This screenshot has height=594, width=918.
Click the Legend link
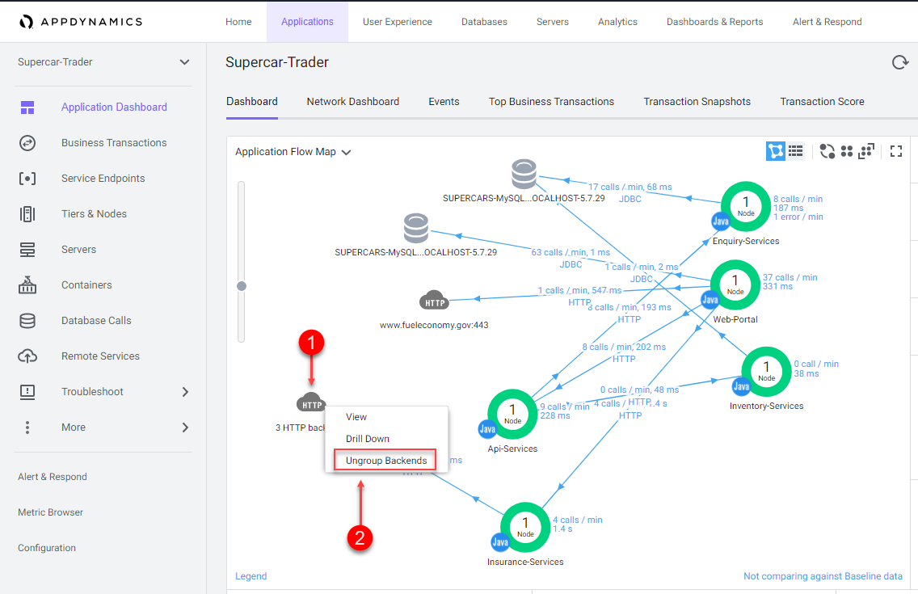tap(251, 576)
